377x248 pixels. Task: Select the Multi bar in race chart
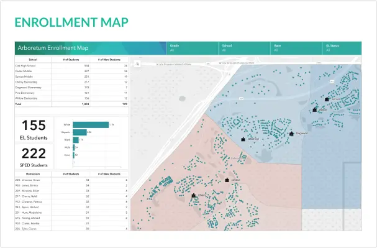74,147
